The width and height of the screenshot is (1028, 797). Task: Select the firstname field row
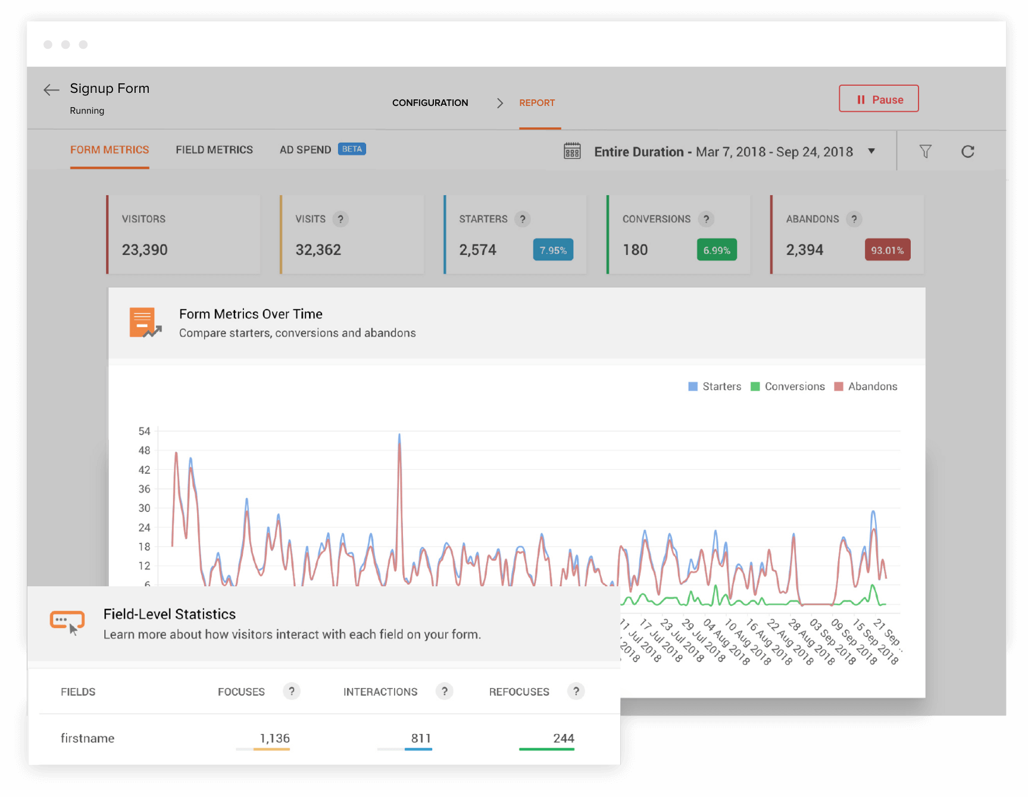pyautogui.click(x=88, y=738)
